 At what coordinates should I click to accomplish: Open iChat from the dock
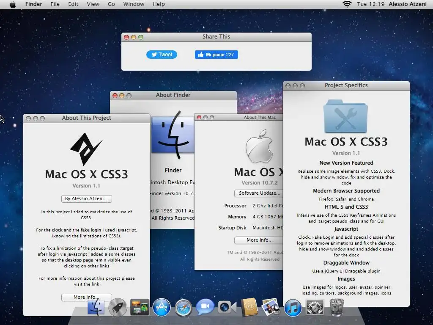click(x=205, y=307)
